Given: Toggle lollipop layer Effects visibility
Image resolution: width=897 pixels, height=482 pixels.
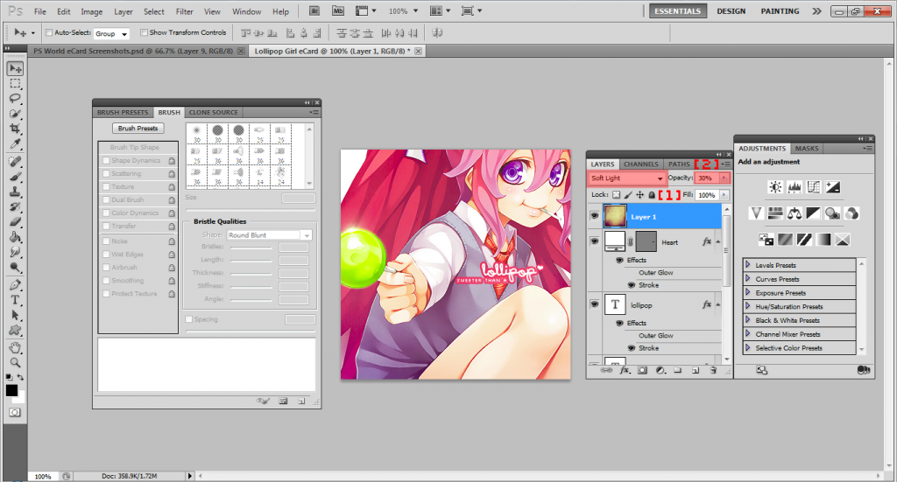Looking at the screenshot, I should click(619, 323).
